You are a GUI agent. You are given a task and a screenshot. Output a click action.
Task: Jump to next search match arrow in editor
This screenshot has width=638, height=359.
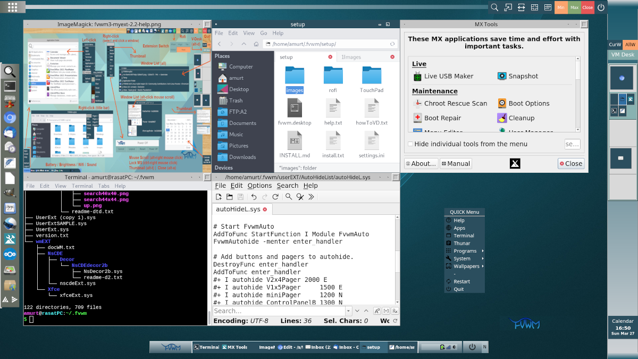coord(358,311)
